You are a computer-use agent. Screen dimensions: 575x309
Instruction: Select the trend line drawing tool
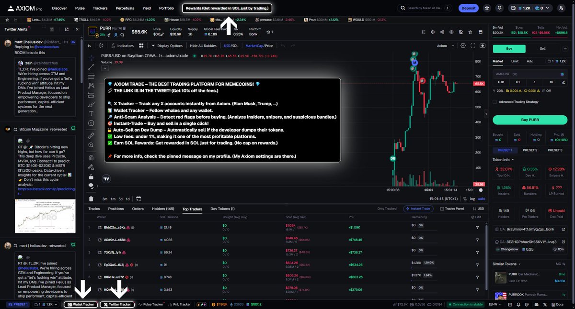click(91, 67)
